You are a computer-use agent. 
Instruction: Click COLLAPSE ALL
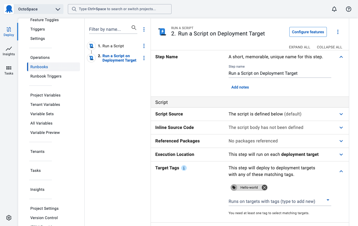coord(329,47)
